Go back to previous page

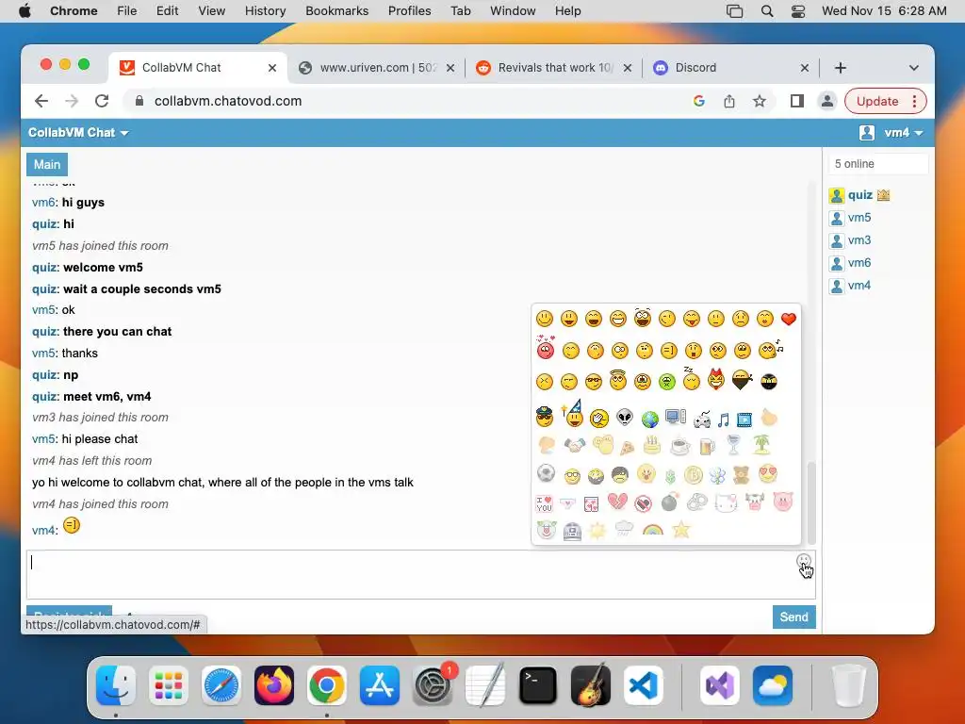click(x=41, y=101)
